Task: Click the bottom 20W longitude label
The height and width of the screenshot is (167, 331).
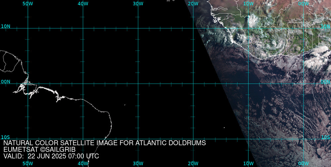Action: coord(193,163)
